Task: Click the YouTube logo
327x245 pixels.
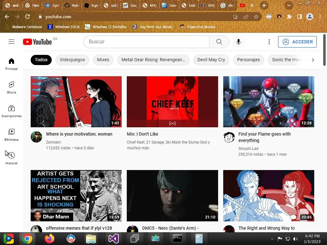Action: (37, 42)
